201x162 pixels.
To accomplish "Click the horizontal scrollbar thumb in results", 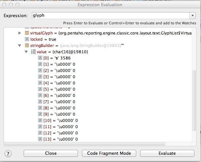I will [85, 144].
